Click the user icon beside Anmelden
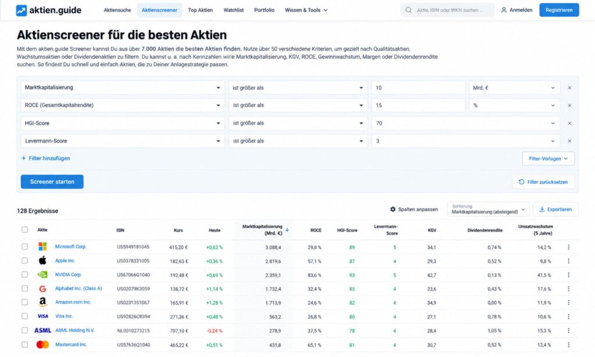This screenshot has width=595, height=357. [504, 10]
